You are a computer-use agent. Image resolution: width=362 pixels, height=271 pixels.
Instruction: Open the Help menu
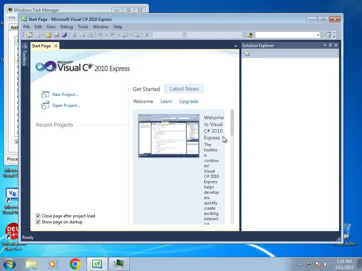(x=118, y=27)
